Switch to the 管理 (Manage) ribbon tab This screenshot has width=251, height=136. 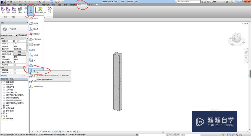[x=65, y=5]
